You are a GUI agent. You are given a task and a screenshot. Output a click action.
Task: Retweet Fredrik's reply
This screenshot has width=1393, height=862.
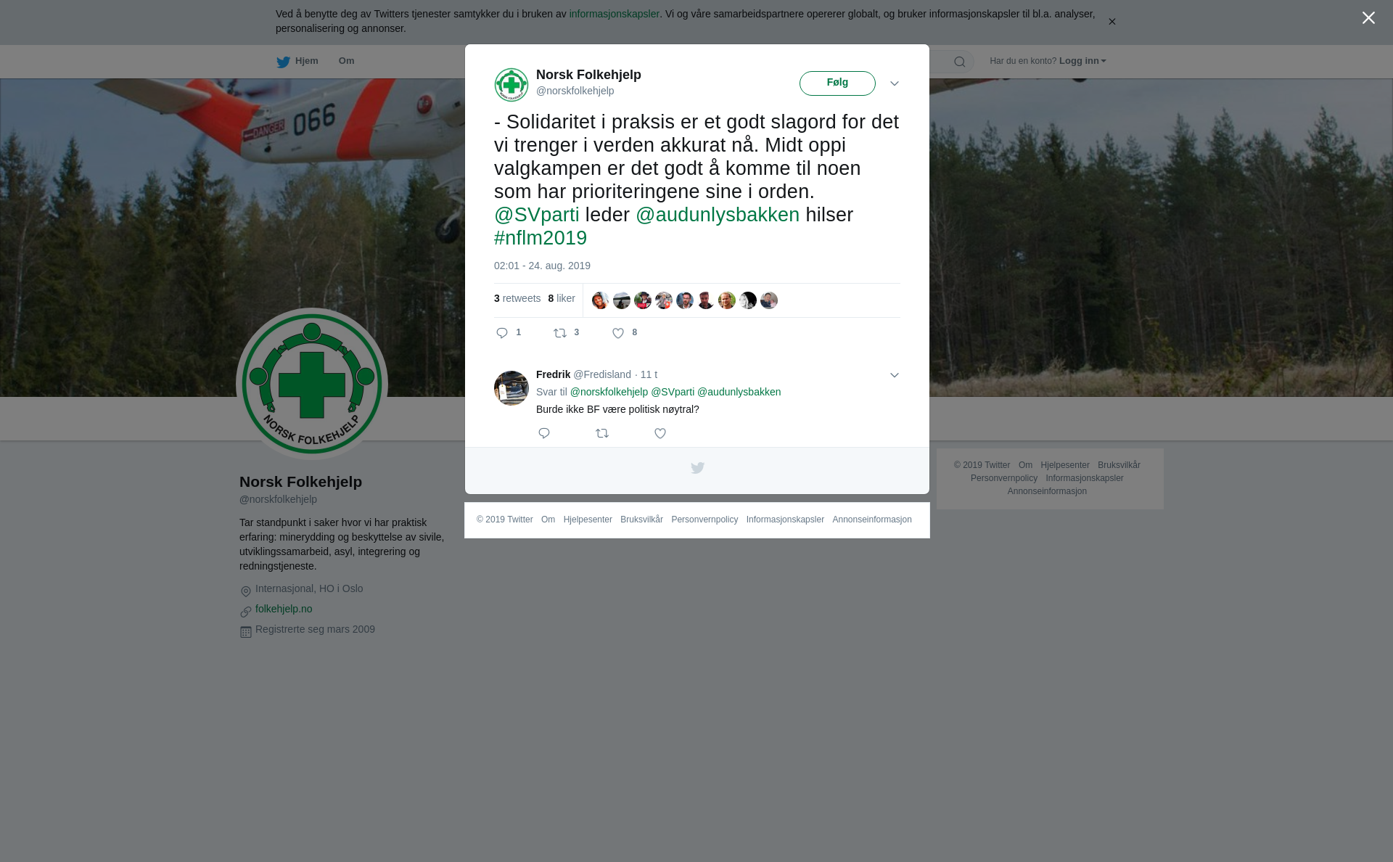[x=602, y=433]
